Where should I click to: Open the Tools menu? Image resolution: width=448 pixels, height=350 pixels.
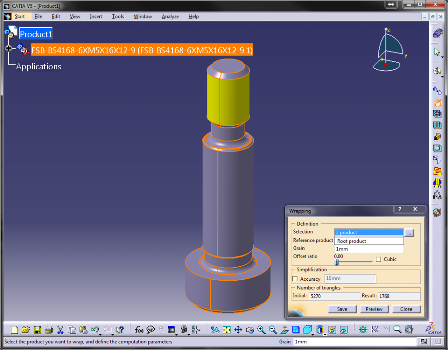(117, 16)
